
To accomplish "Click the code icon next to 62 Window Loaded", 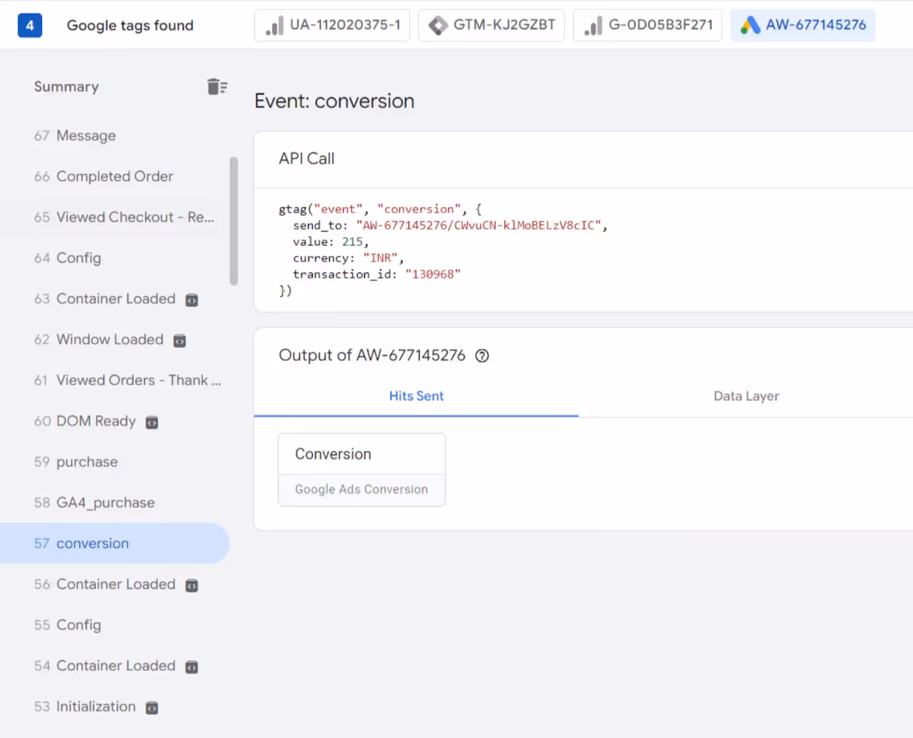I will click(x=179, y=341).
